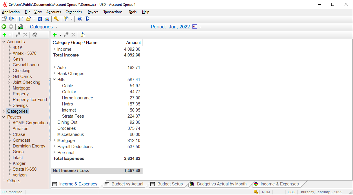Select the Checking account in sidebar
353x195 pixels.
[x=21, y=71]
